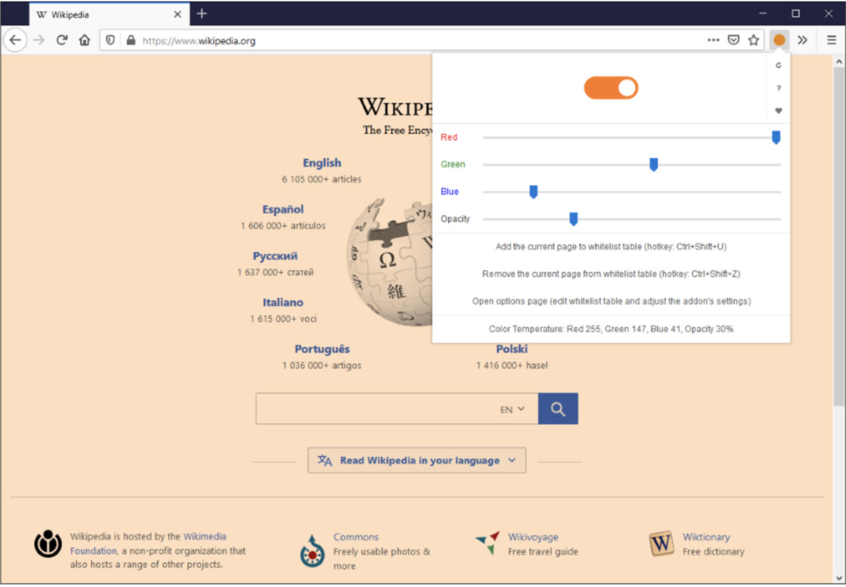Follow the Wikimedia Foundation link
The image size is (846, 587).
149,543
